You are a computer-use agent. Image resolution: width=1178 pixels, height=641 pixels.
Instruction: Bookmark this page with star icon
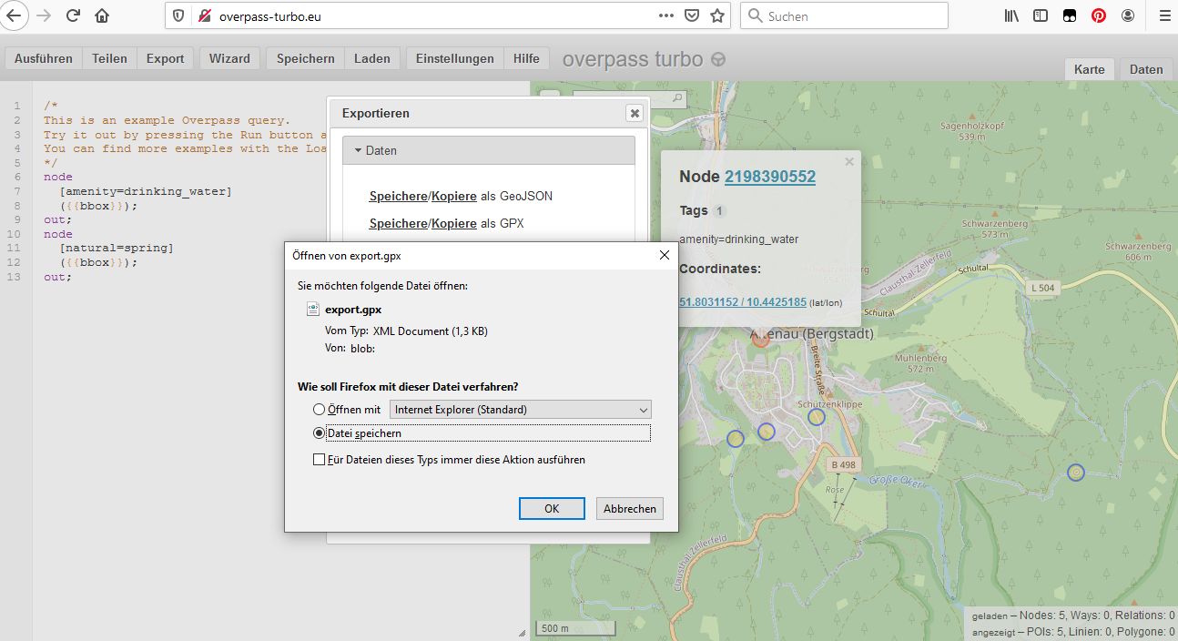click(x=717, y=15)
